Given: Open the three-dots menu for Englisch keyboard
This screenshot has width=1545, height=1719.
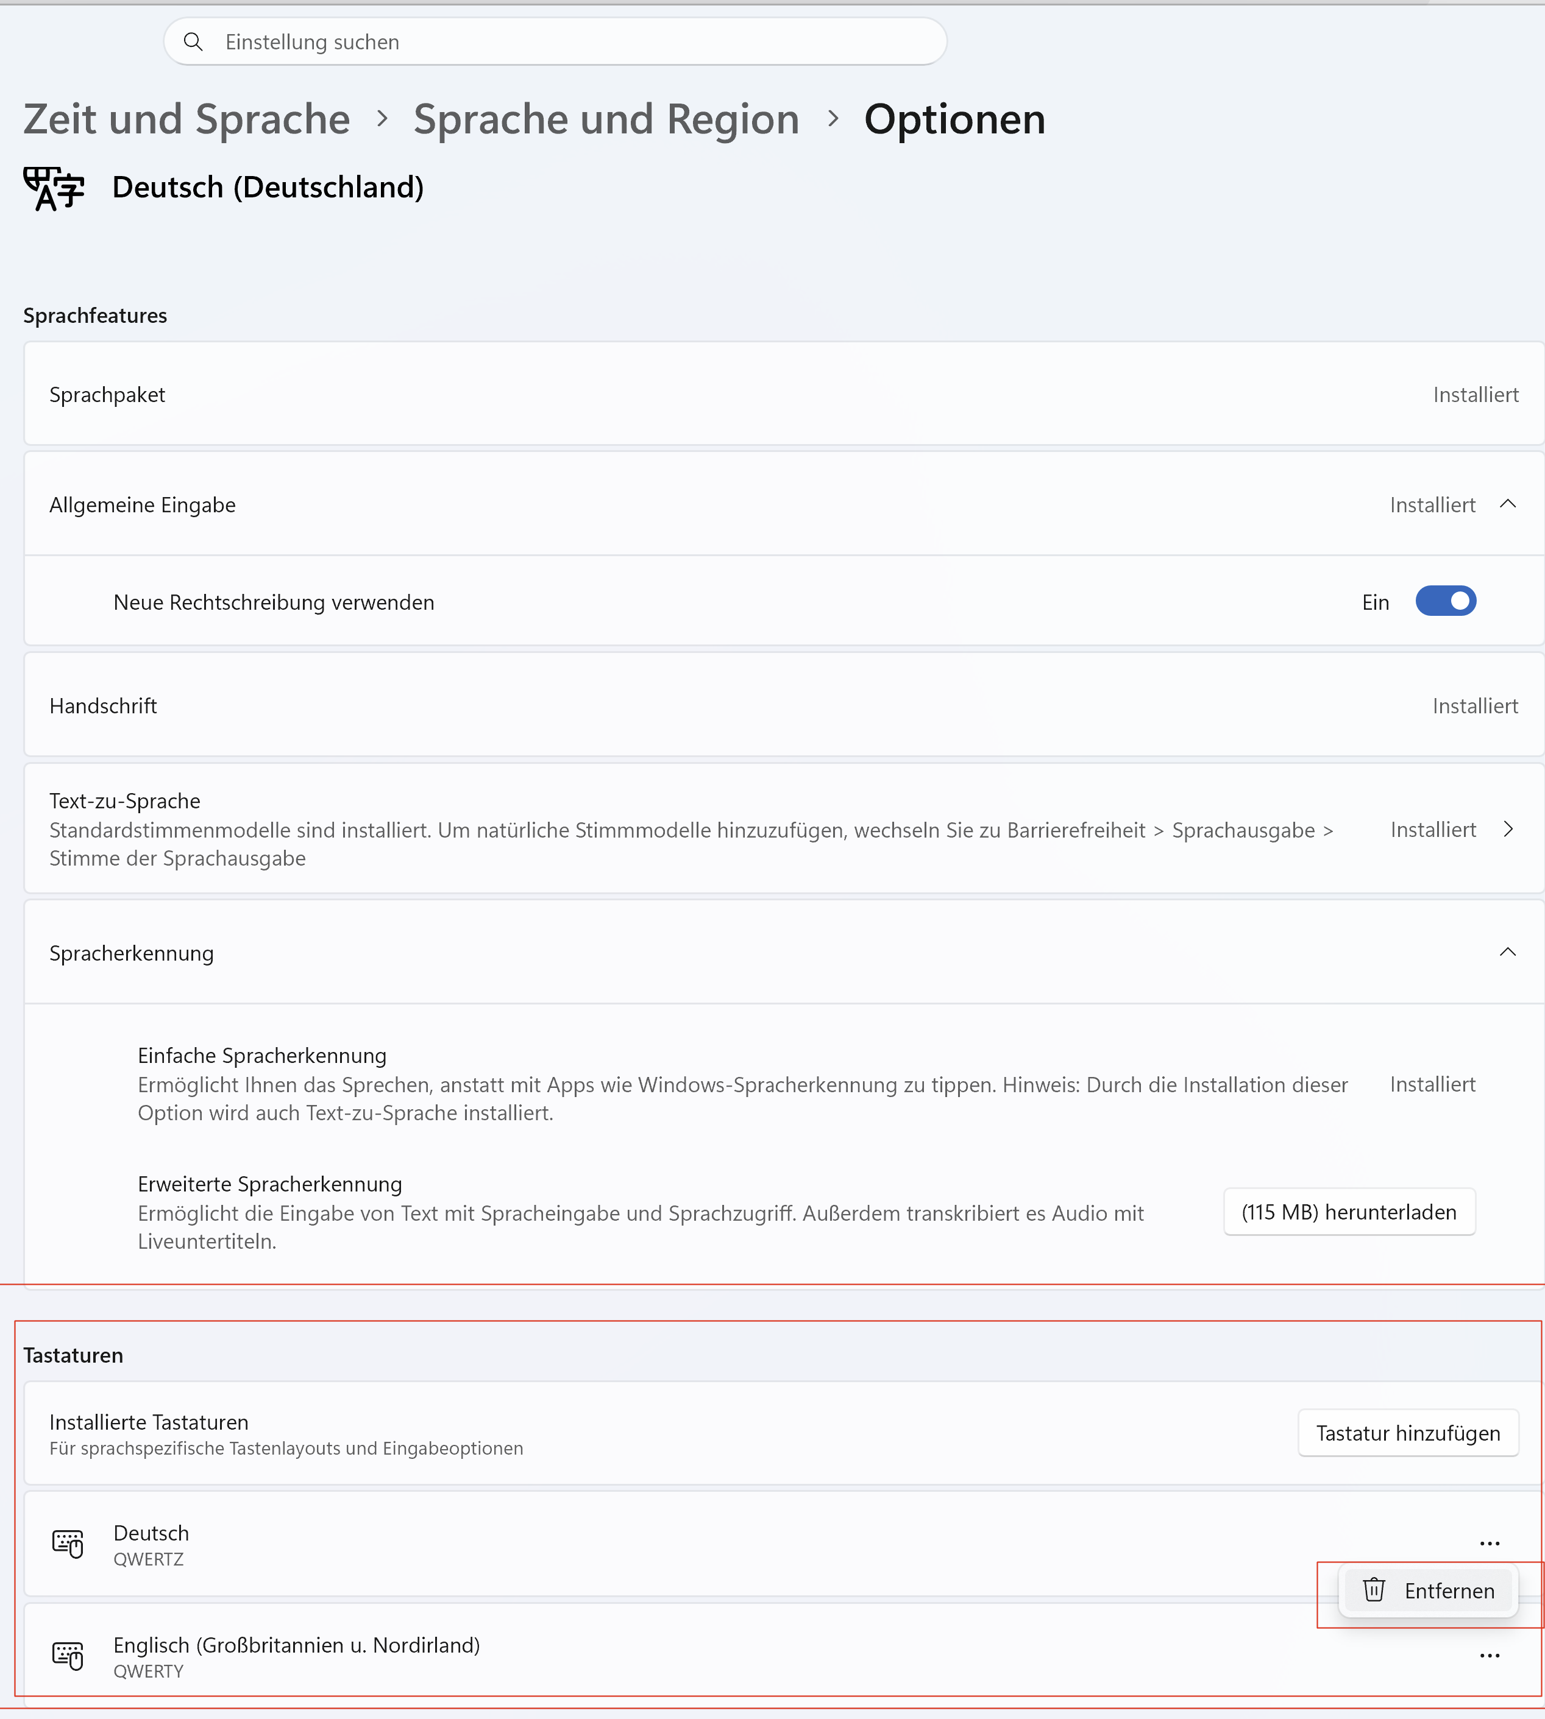Looking at the screenshot, I should [1490, 1656].
